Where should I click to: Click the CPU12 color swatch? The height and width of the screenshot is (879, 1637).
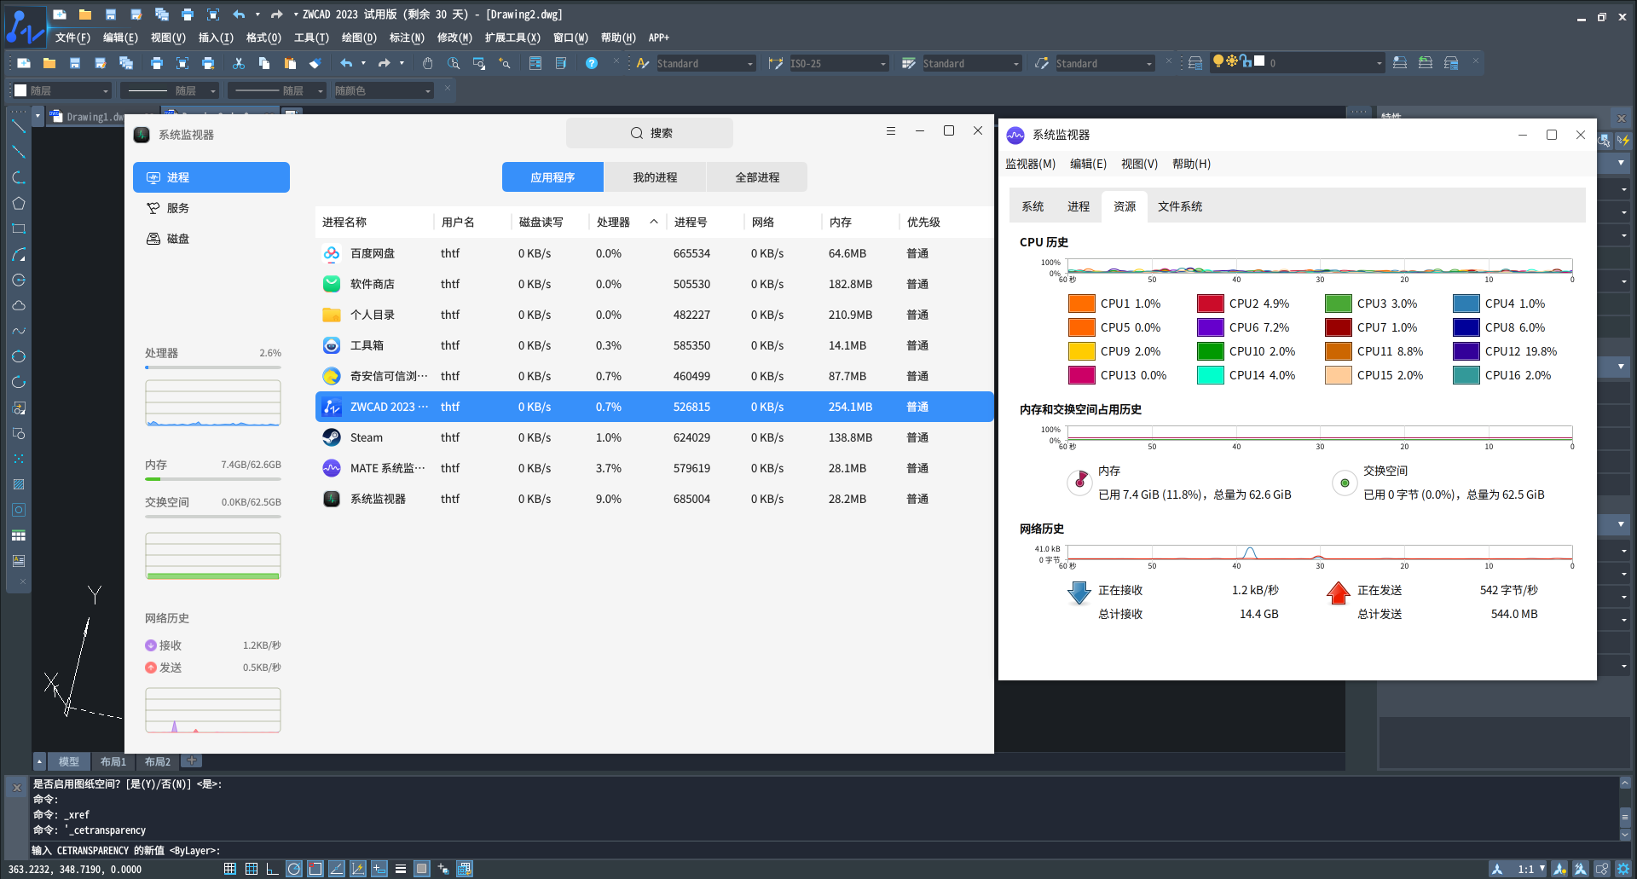(x=1466, y=351)
